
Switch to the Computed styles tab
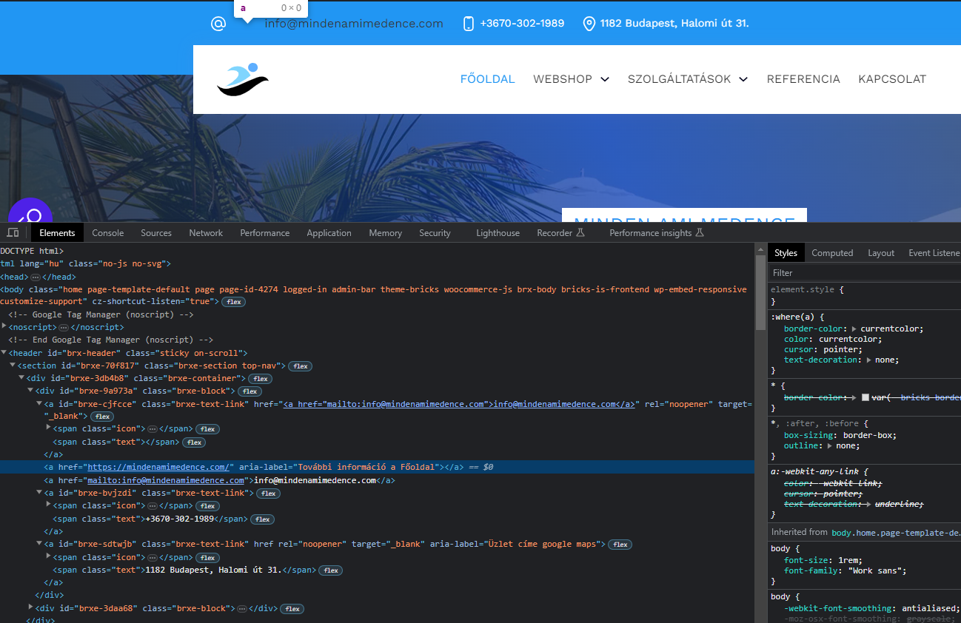coord(832,252)
